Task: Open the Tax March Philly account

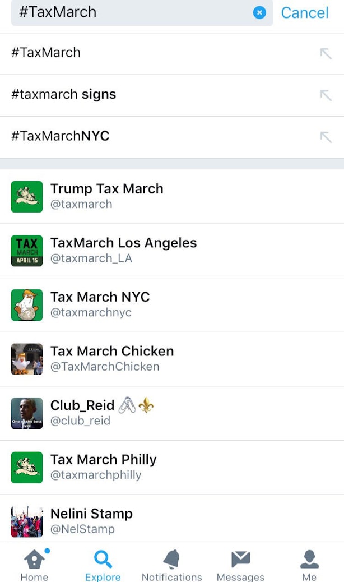Action: pos(172,467)
